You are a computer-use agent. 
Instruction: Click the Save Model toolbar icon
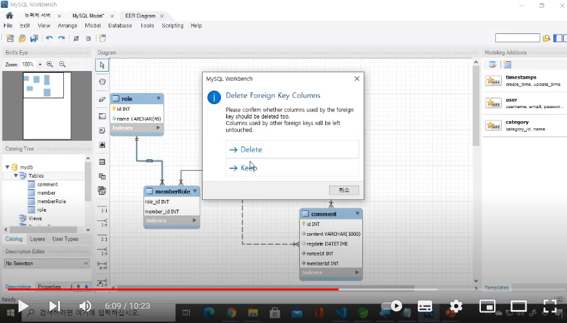click(x=35, y=38)
